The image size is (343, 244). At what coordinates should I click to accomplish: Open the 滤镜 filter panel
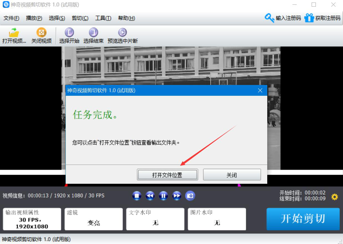tap(94, 219)
